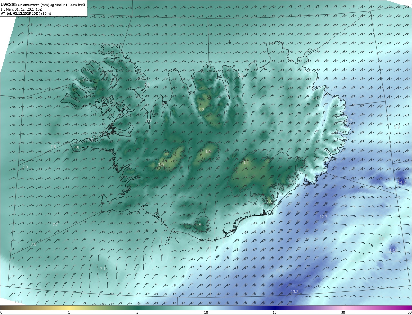Click the 10.1 value label
Viewport: 412px width, 315px height.
point(18,302)
